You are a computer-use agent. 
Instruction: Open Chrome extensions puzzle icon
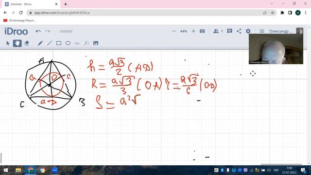click(x=282, y=13)
